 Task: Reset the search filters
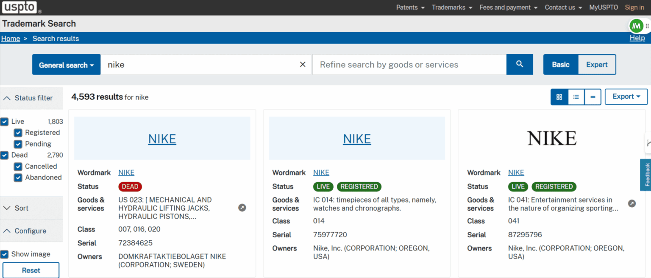click(x=31, y=270)
